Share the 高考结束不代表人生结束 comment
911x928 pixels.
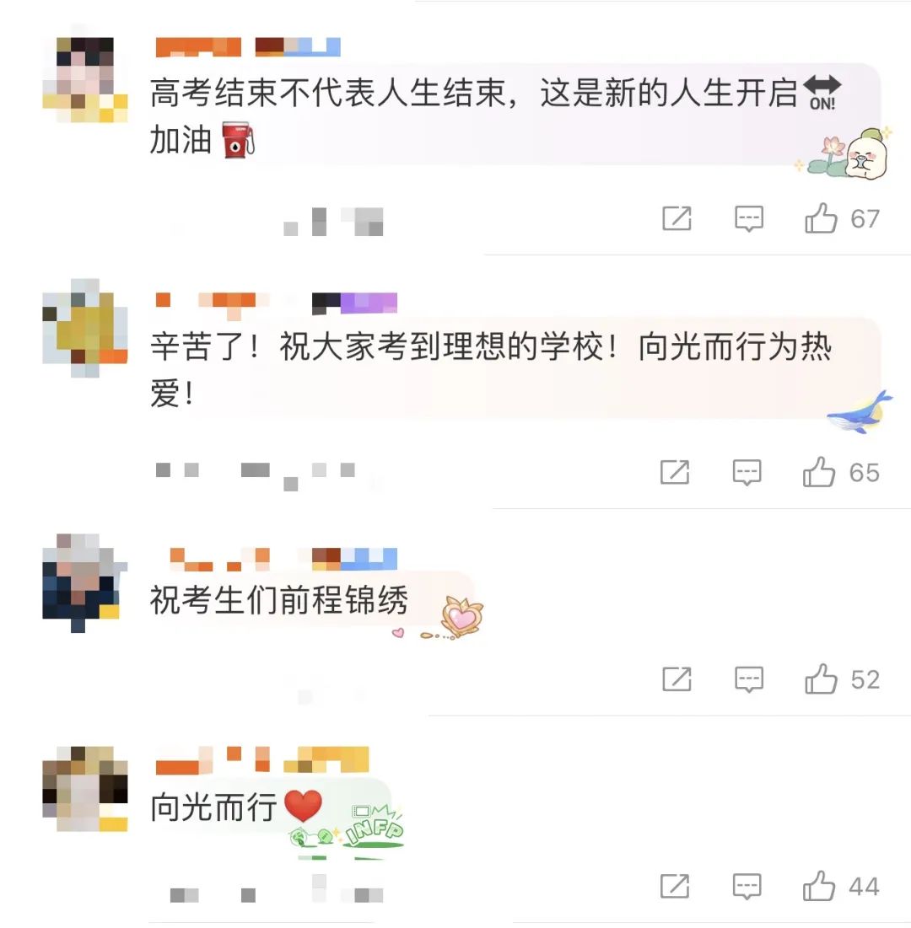point(677,218)
